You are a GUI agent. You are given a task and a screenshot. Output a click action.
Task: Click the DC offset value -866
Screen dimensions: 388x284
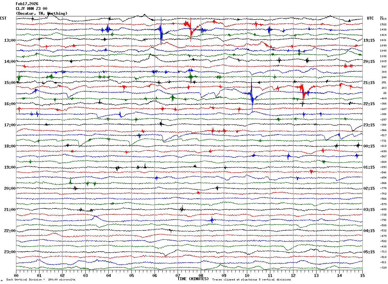[383, 183]
